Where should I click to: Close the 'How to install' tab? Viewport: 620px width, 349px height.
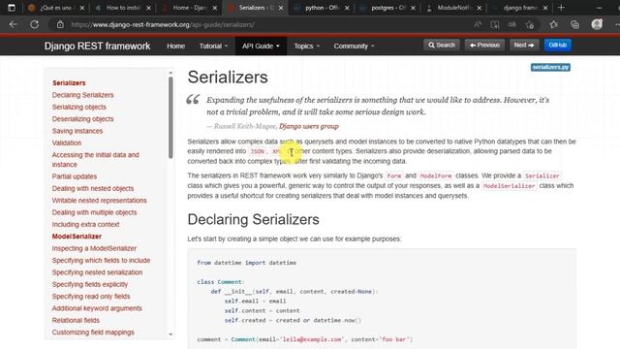(x=148, y=8)
